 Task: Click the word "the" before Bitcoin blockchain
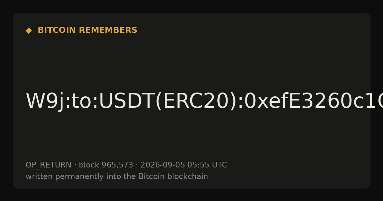click(129, 177)
